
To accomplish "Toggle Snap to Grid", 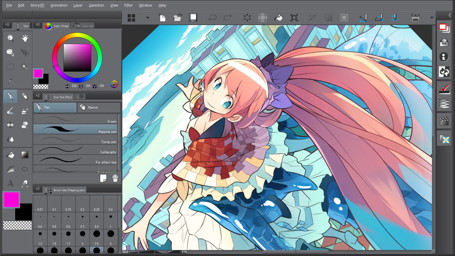I will 394,18.
